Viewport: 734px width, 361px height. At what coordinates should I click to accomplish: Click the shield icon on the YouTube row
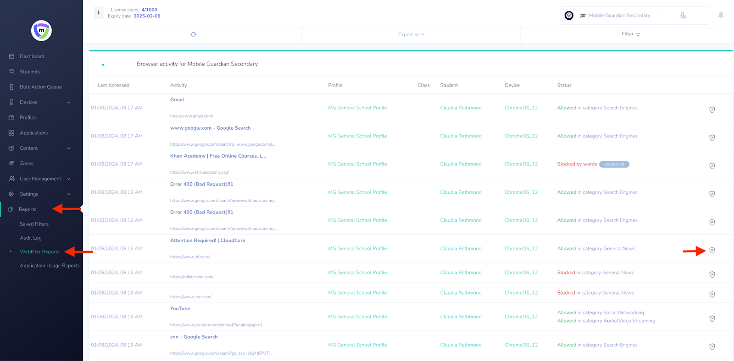click(712, 318)
